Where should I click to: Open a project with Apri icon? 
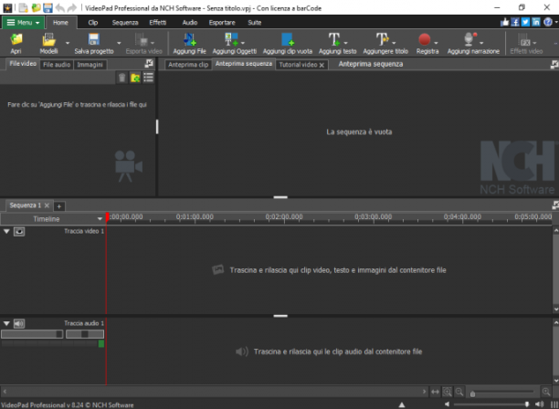click(x=16, y=40)
